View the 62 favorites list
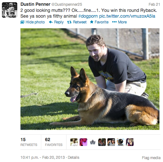This screenshot has height=162, width=163. pos(54,142)
